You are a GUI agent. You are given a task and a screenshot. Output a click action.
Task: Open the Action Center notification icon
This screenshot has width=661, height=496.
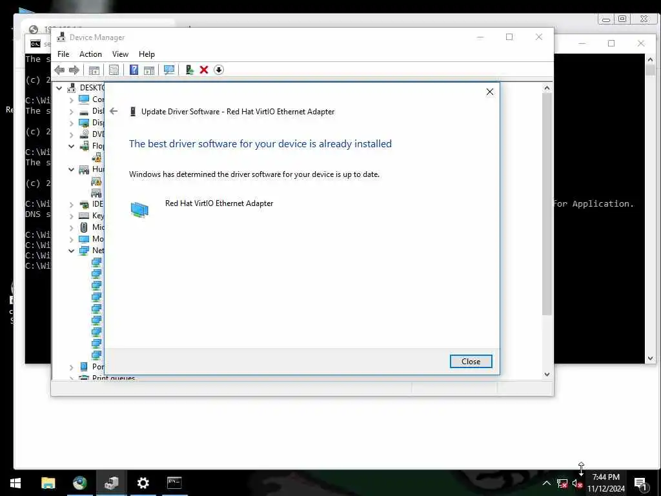point(641,483)
